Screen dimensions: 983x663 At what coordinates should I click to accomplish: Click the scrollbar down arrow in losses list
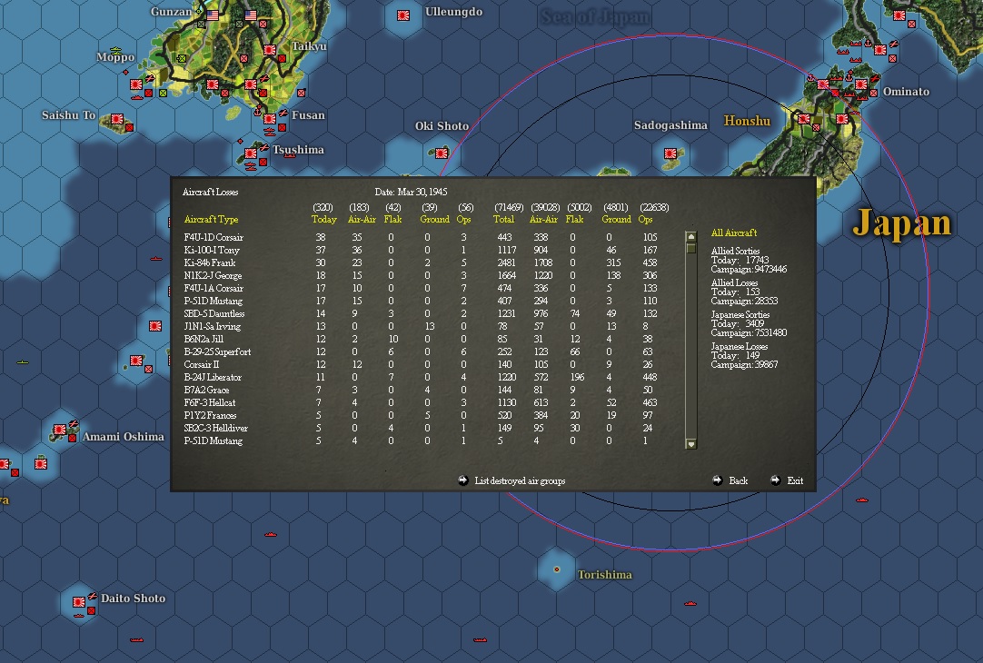point(690,444)
